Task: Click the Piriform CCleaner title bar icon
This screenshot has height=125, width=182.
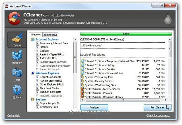Action: tap(7, 6)
